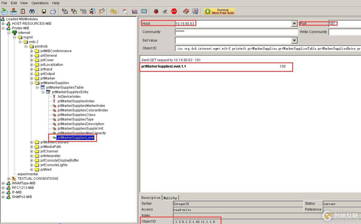Open settings with the yellow gears icon

pyautogui.click(x=113, y=11)
